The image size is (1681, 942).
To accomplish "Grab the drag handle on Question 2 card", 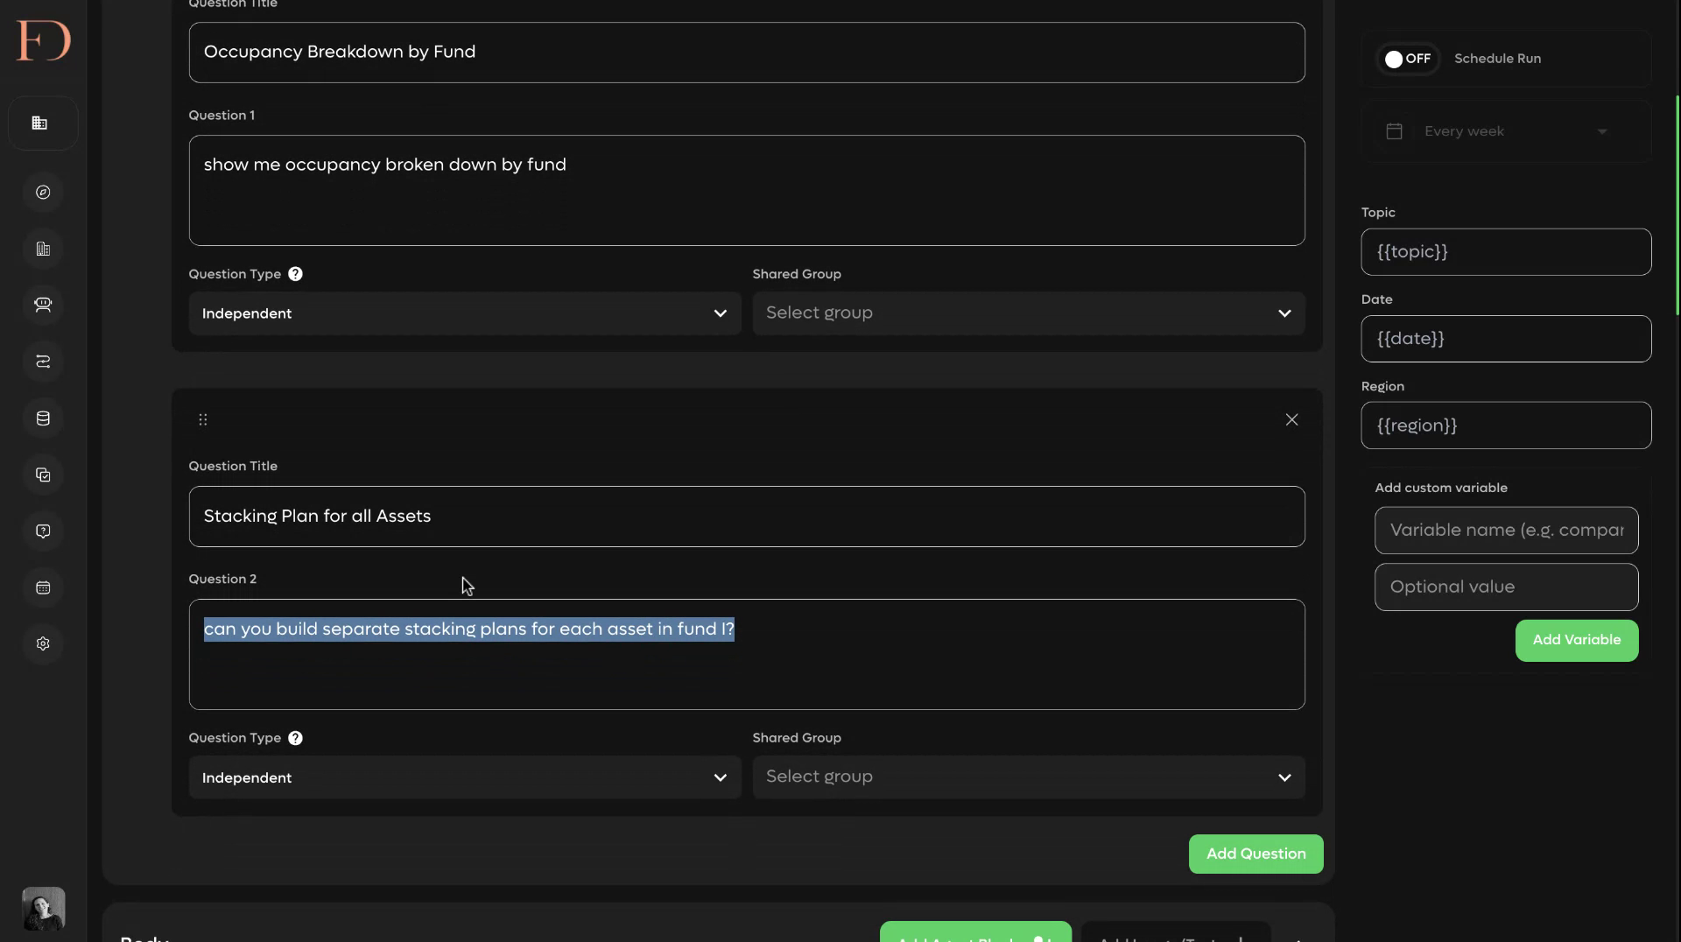I will pyautogui.click(x=203, y=420).
